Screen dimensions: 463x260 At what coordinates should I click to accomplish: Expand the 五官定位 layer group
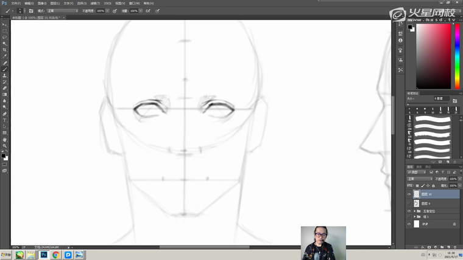pos(414,211)
